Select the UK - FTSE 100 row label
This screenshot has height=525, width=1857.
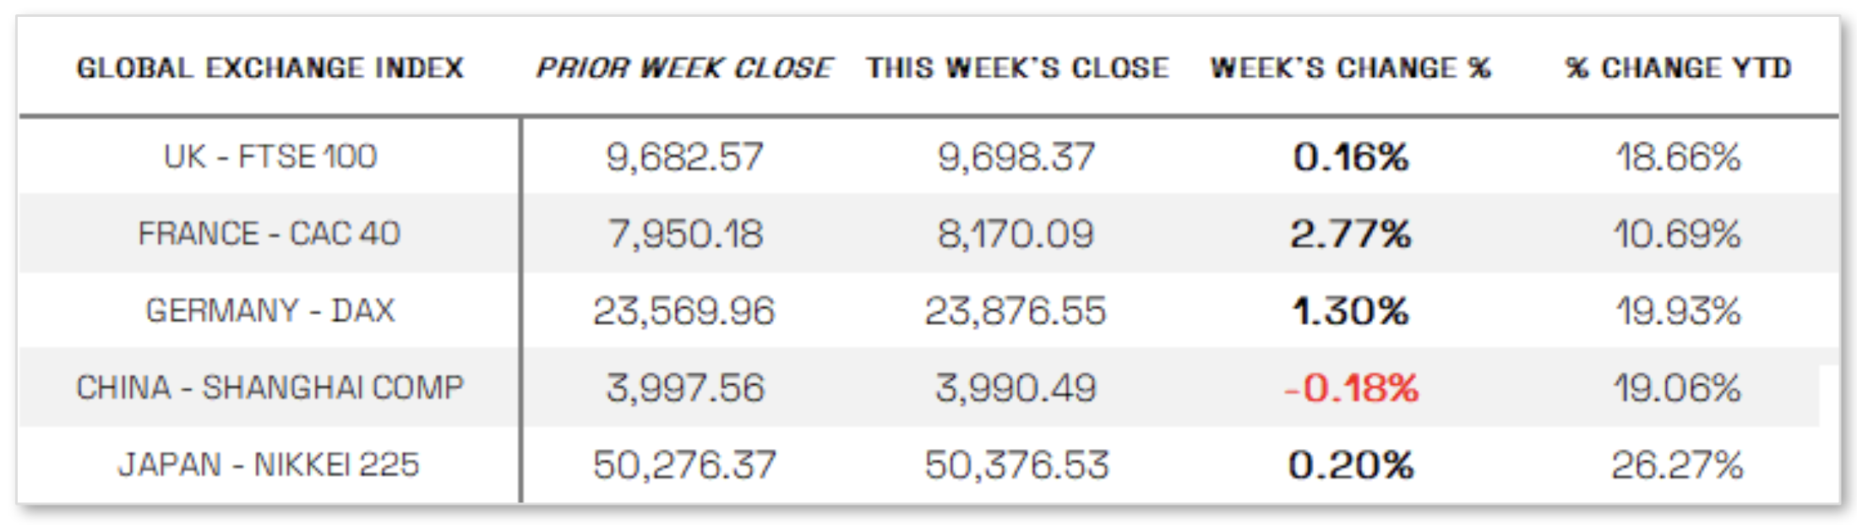coord(270,157)
